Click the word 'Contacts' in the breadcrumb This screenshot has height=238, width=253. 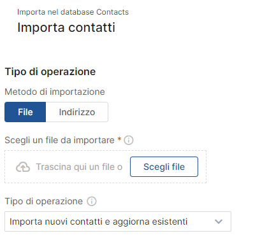point(112,12)
